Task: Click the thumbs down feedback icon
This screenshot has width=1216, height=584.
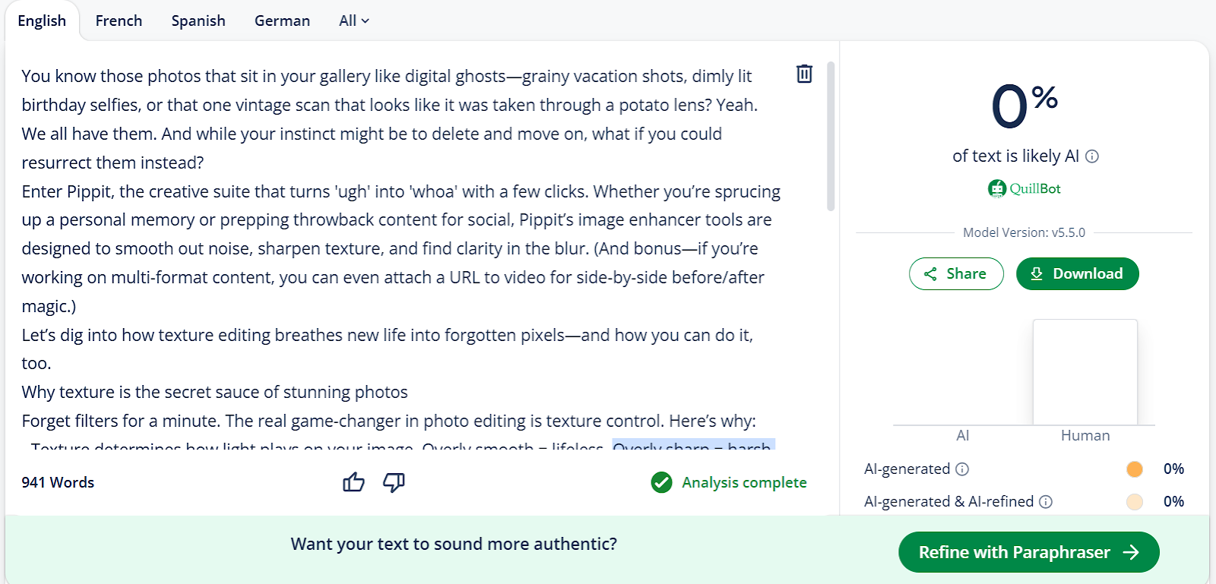Action: click(394, 482)
